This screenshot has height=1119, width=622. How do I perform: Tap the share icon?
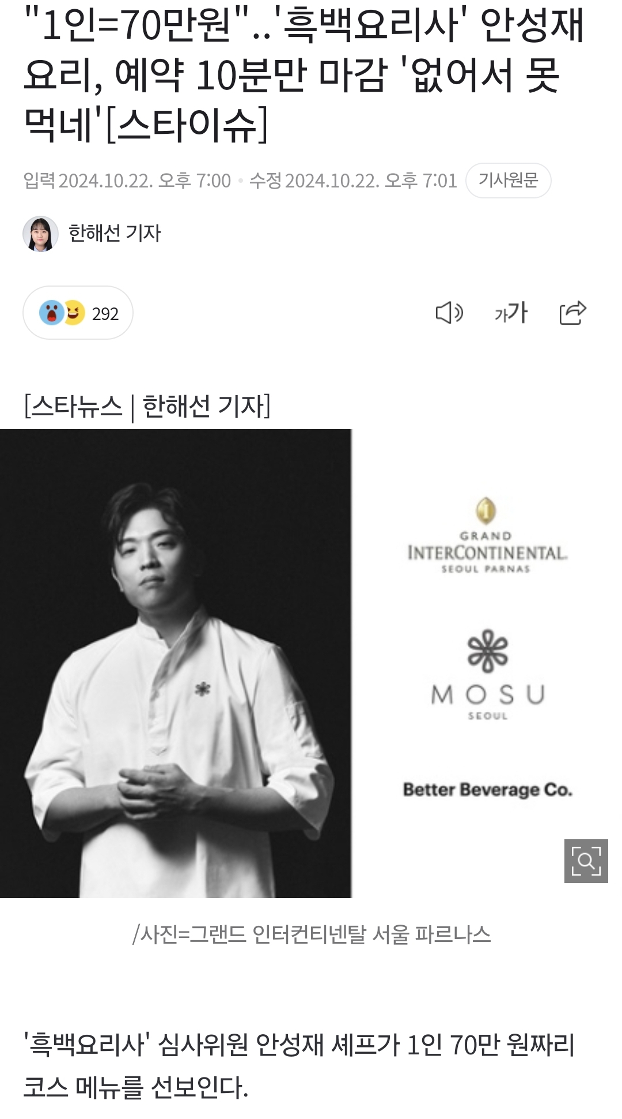point(573,313)
